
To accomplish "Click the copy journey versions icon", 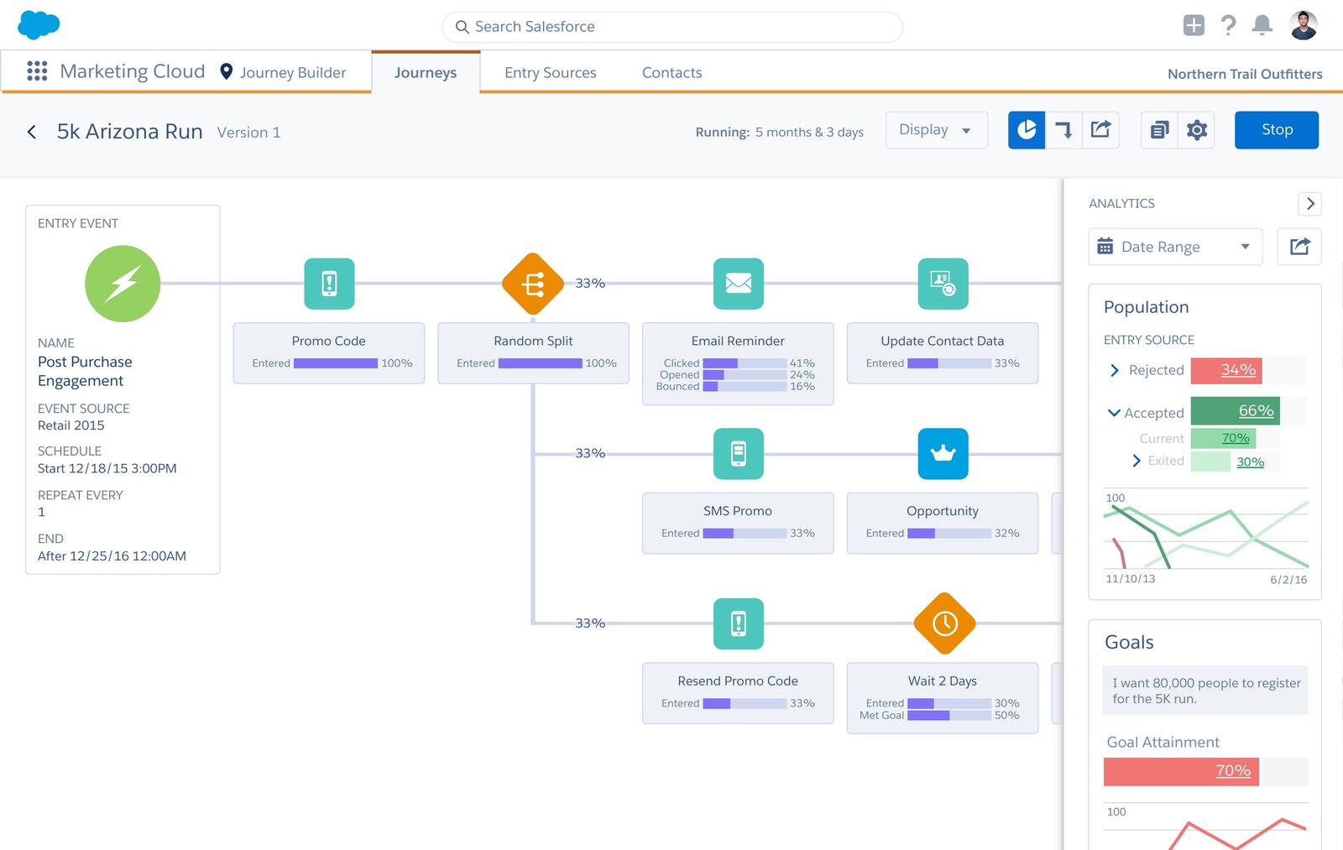I will (1159, 130).
